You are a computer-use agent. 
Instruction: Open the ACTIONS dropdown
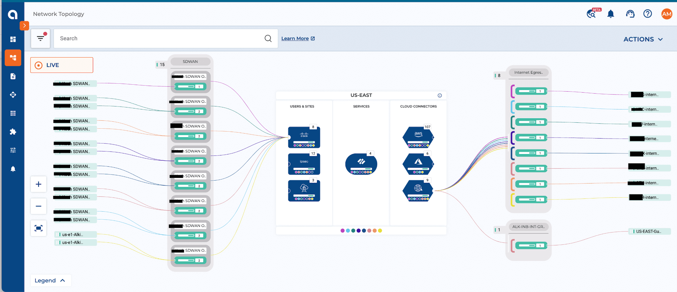point(643,39)
